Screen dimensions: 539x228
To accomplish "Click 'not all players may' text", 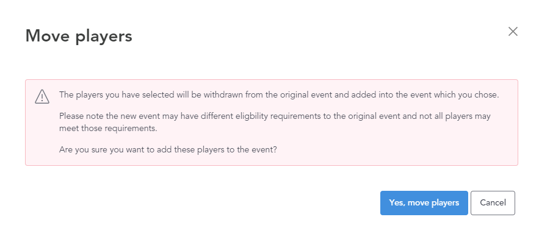I will [x=455, y=116].
